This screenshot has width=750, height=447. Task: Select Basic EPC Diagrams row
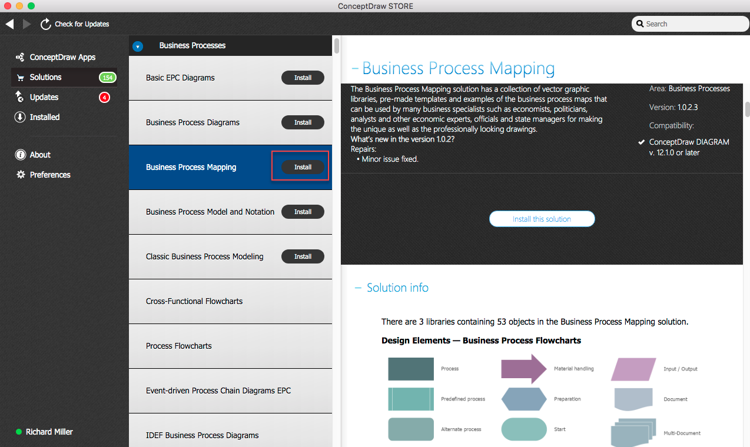click(230, 78)
